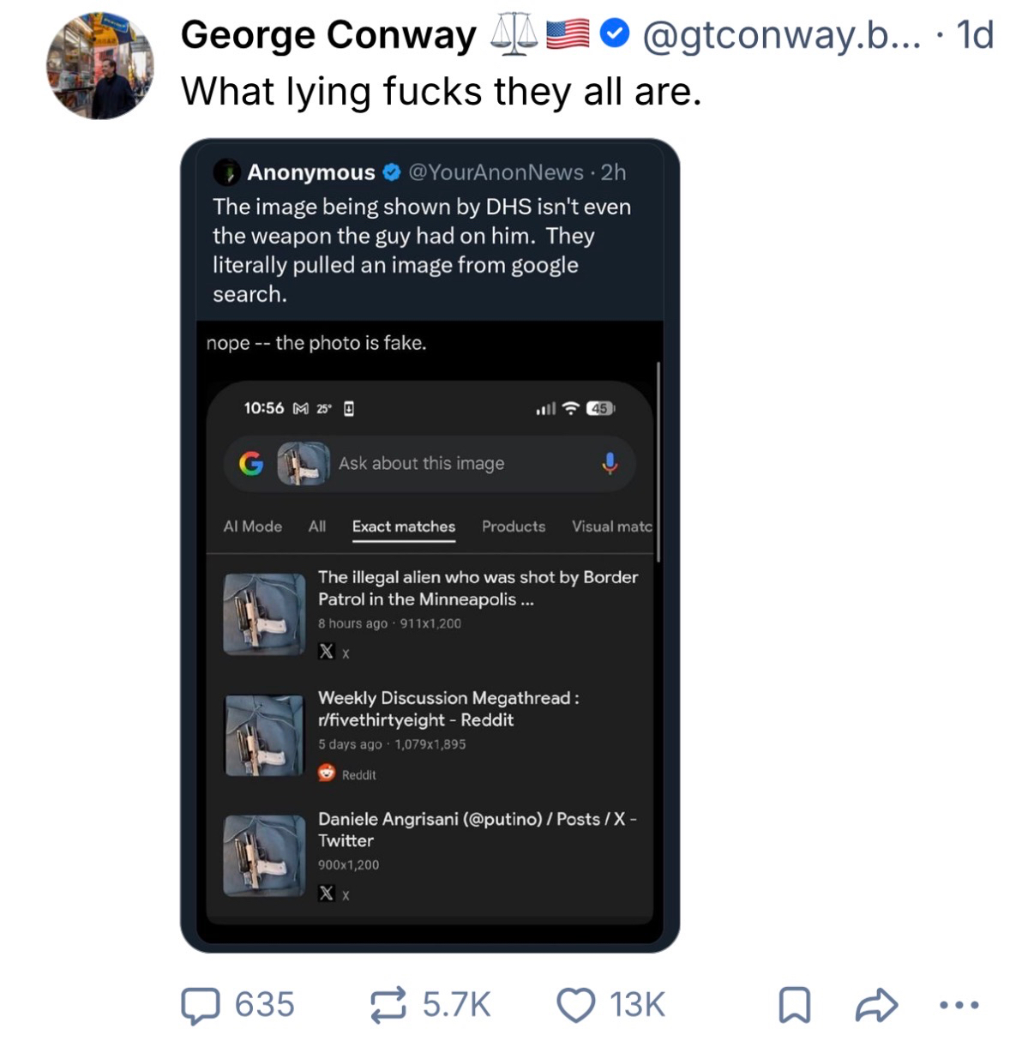The width and height of the screenshot is (1034, 1053).
Task: Select the Exact matches tab
Action: [404, 526]
